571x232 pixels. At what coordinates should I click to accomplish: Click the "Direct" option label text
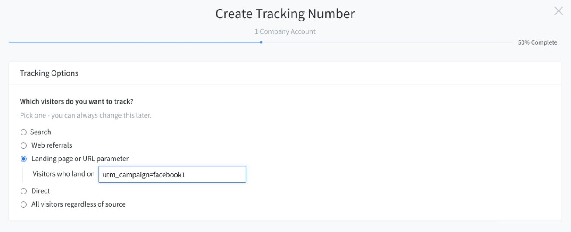pos(41,191)
